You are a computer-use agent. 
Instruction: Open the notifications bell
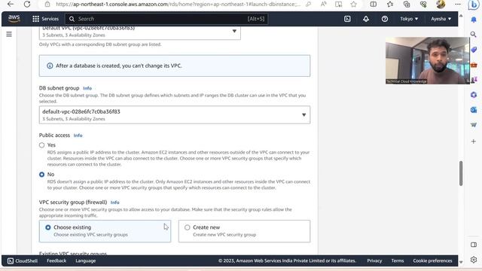click(x=366, y=19)
